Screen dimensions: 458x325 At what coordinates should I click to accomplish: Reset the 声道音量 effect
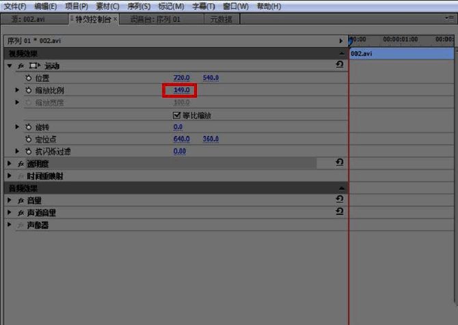[340, 211]
